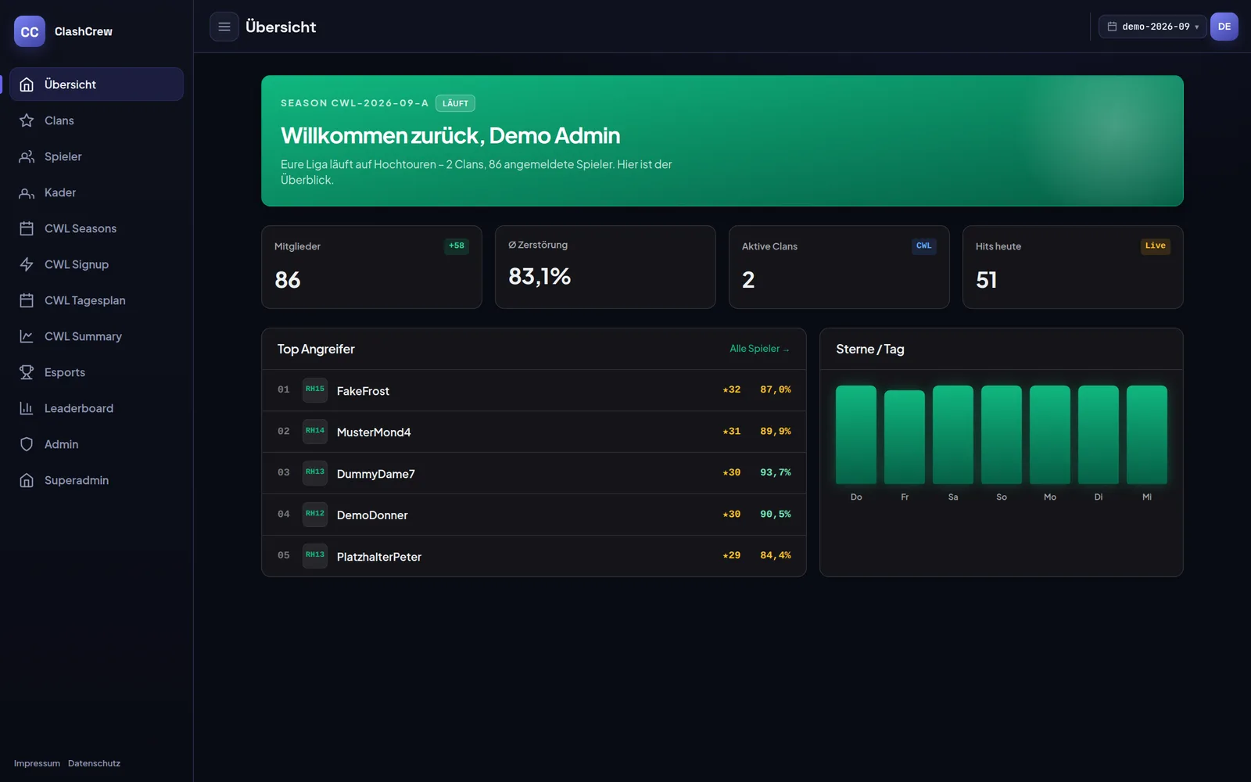Toggle the sidebar with hamburger button
The height and width of the screenshot is (782, 1251).
[x=224, y=27]
